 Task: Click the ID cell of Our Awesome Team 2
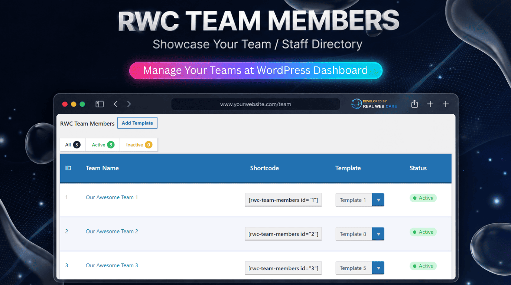tap(67, 232)
